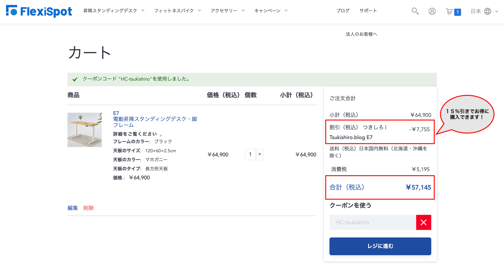Click the quantity field showing 1

[250, 154]
